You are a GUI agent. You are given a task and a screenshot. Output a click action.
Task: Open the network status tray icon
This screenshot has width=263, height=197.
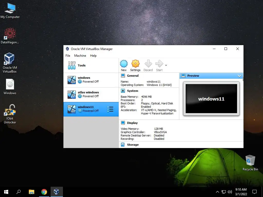pos(224,192)
